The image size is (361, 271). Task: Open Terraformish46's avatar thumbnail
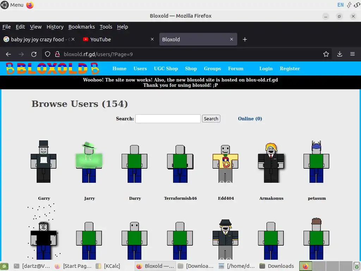(180, 164)
